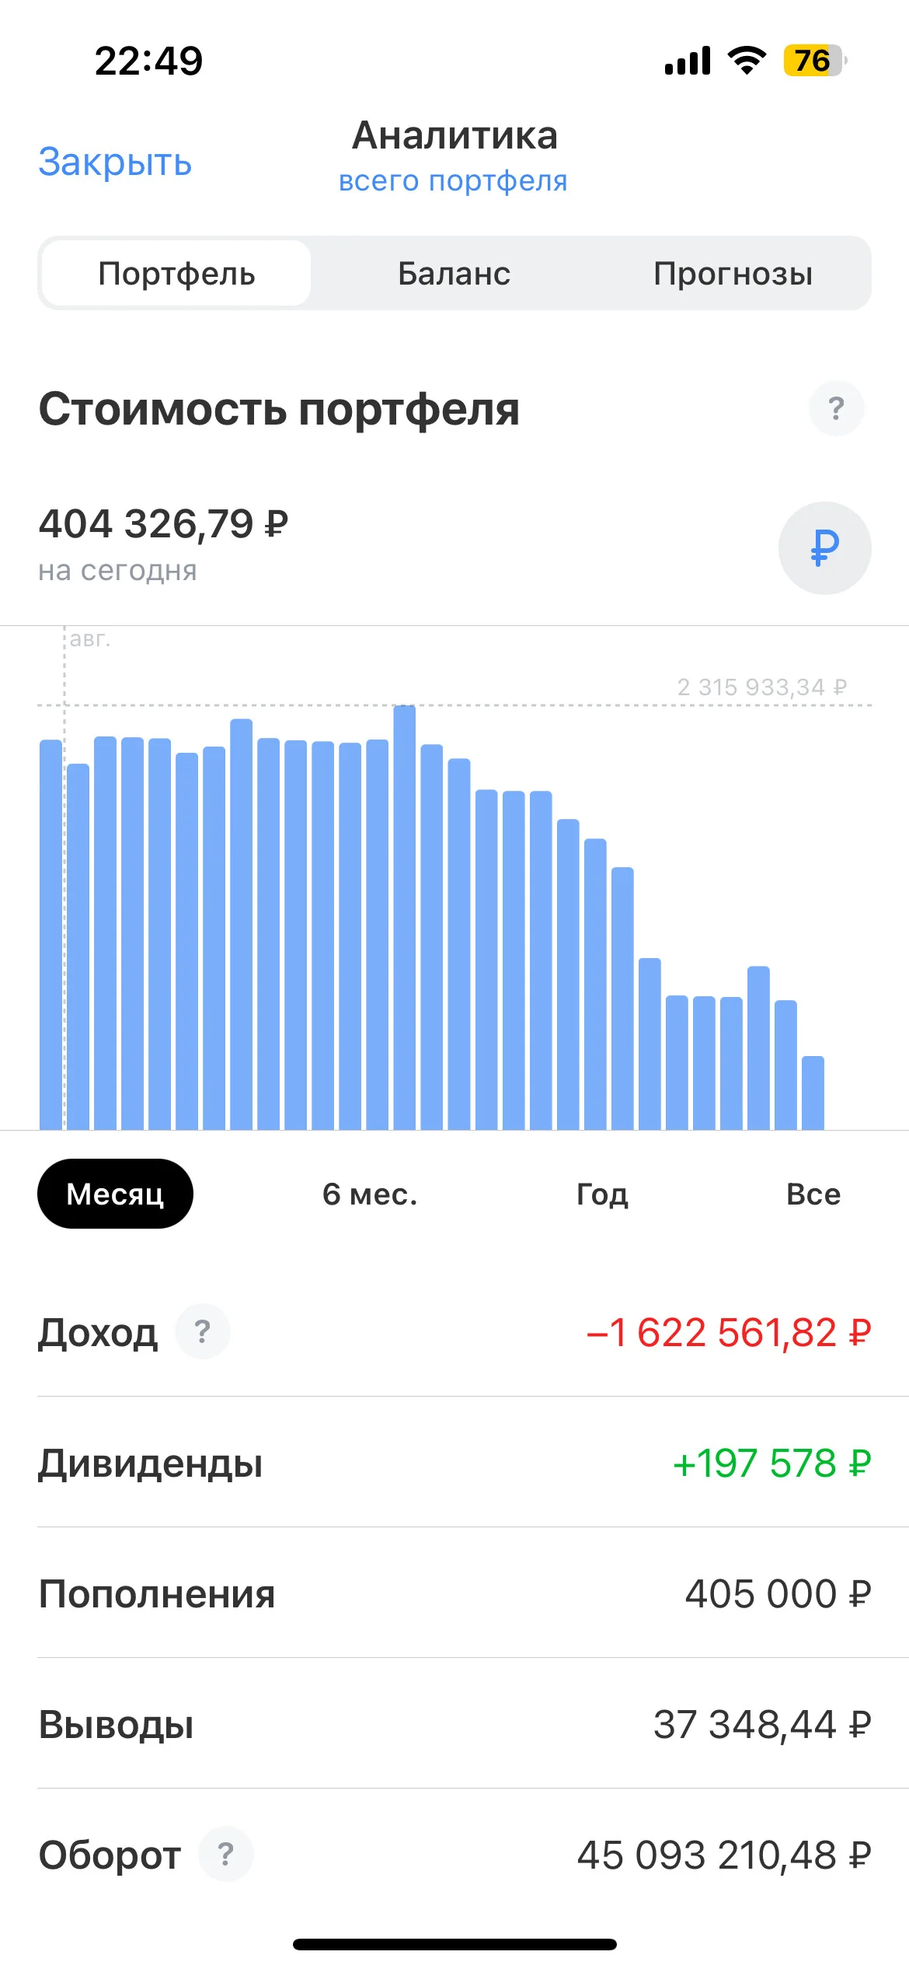Viewport: 909px width, 1969px height.
Task: Tap the tallest bar in chart
Action: [x=404, y=917]
